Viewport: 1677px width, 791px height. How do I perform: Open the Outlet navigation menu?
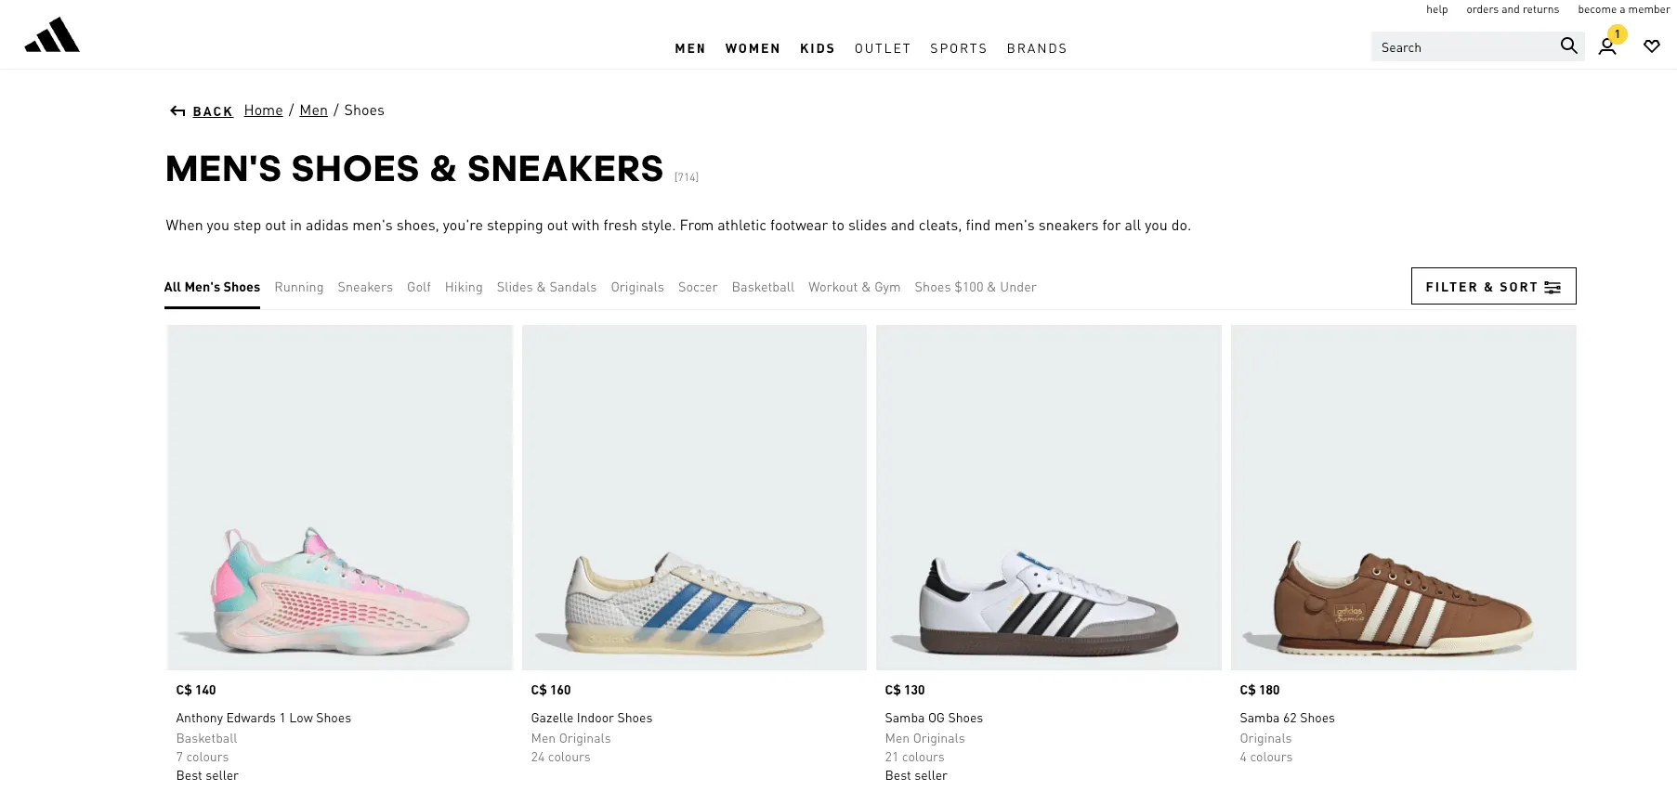(882, 48)
